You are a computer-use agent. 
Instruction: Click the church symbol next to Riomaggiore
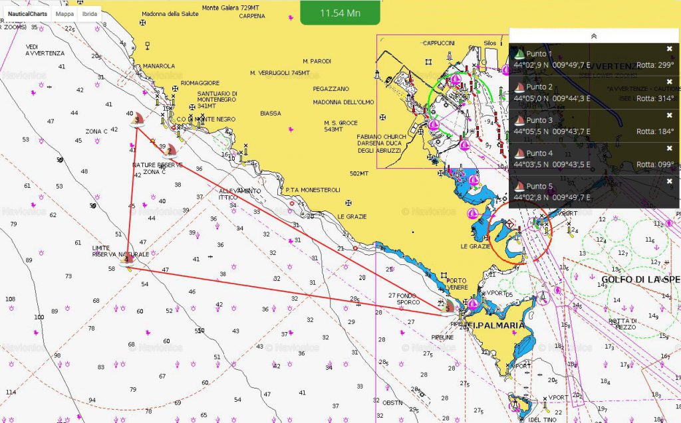[x=175, y=88]
